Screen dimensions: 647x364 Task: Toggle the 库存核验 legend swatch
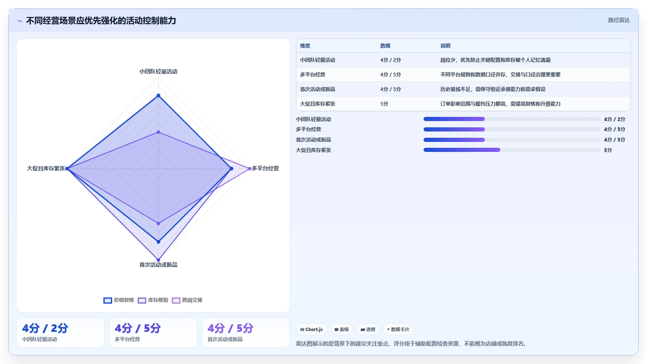(142, 300)
